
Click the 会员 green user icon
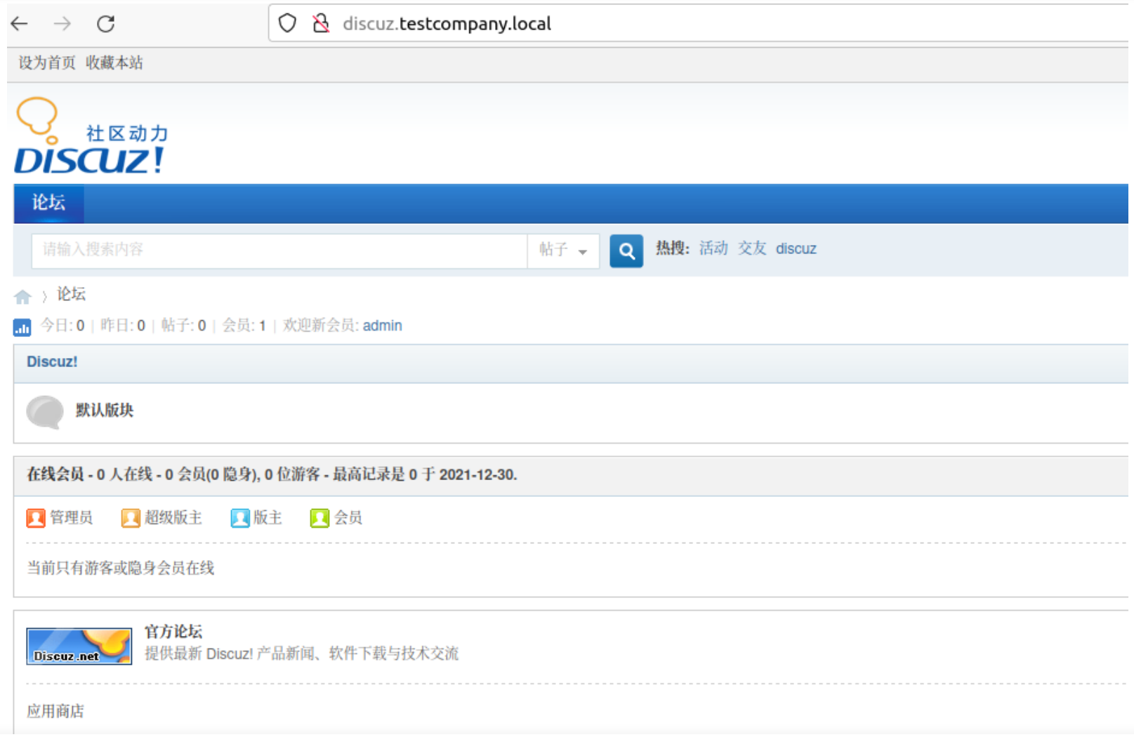[x=319, y=518]
